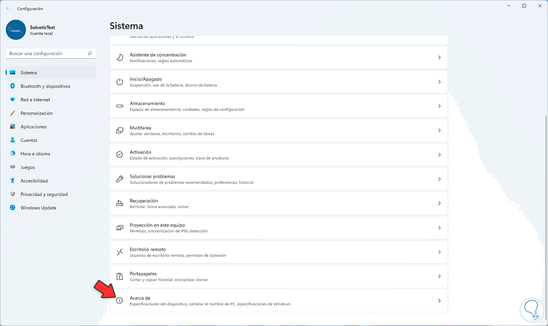Click the search magnifier icon
Screen dimensions: 548x326
pos(90,53)
